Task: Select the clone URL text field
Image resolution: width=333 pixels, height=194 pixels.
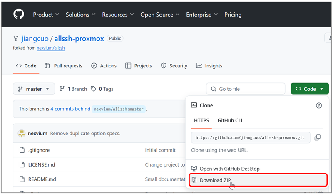Action: (x=251, y=138)
